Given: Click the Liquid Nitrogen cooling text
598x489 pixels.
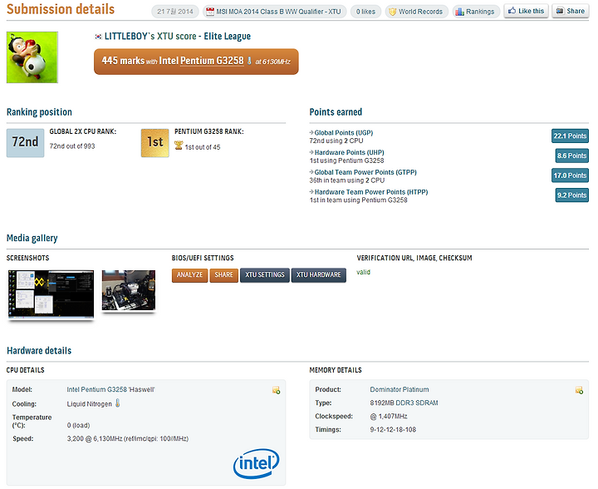Looking at the screenshot, I should click(x=89, y=404).
